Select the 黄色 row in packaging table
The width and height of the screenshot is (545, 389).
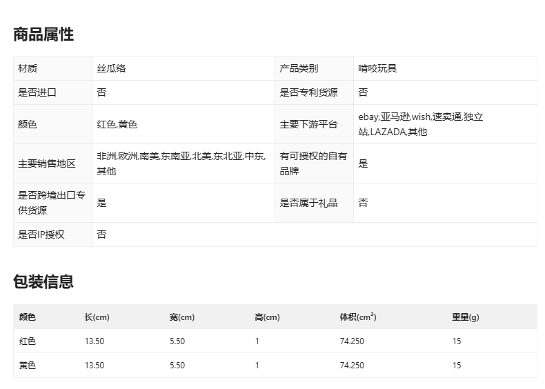click(28, 366)
